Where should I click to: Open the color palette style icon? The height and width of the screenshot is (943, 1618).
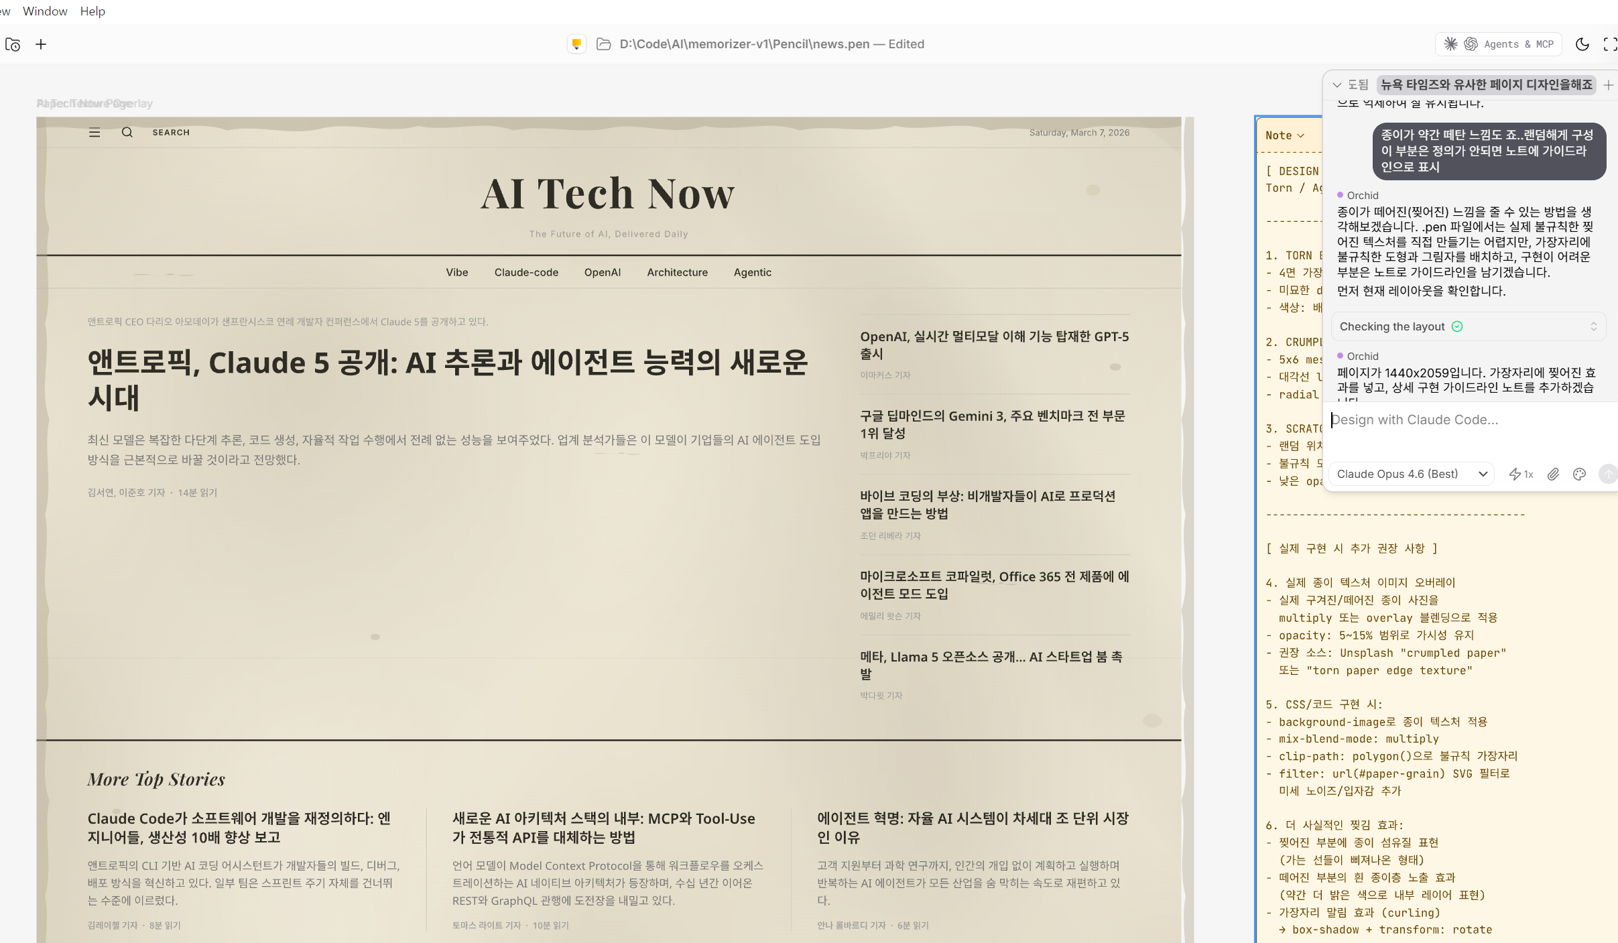point(1579,474)
